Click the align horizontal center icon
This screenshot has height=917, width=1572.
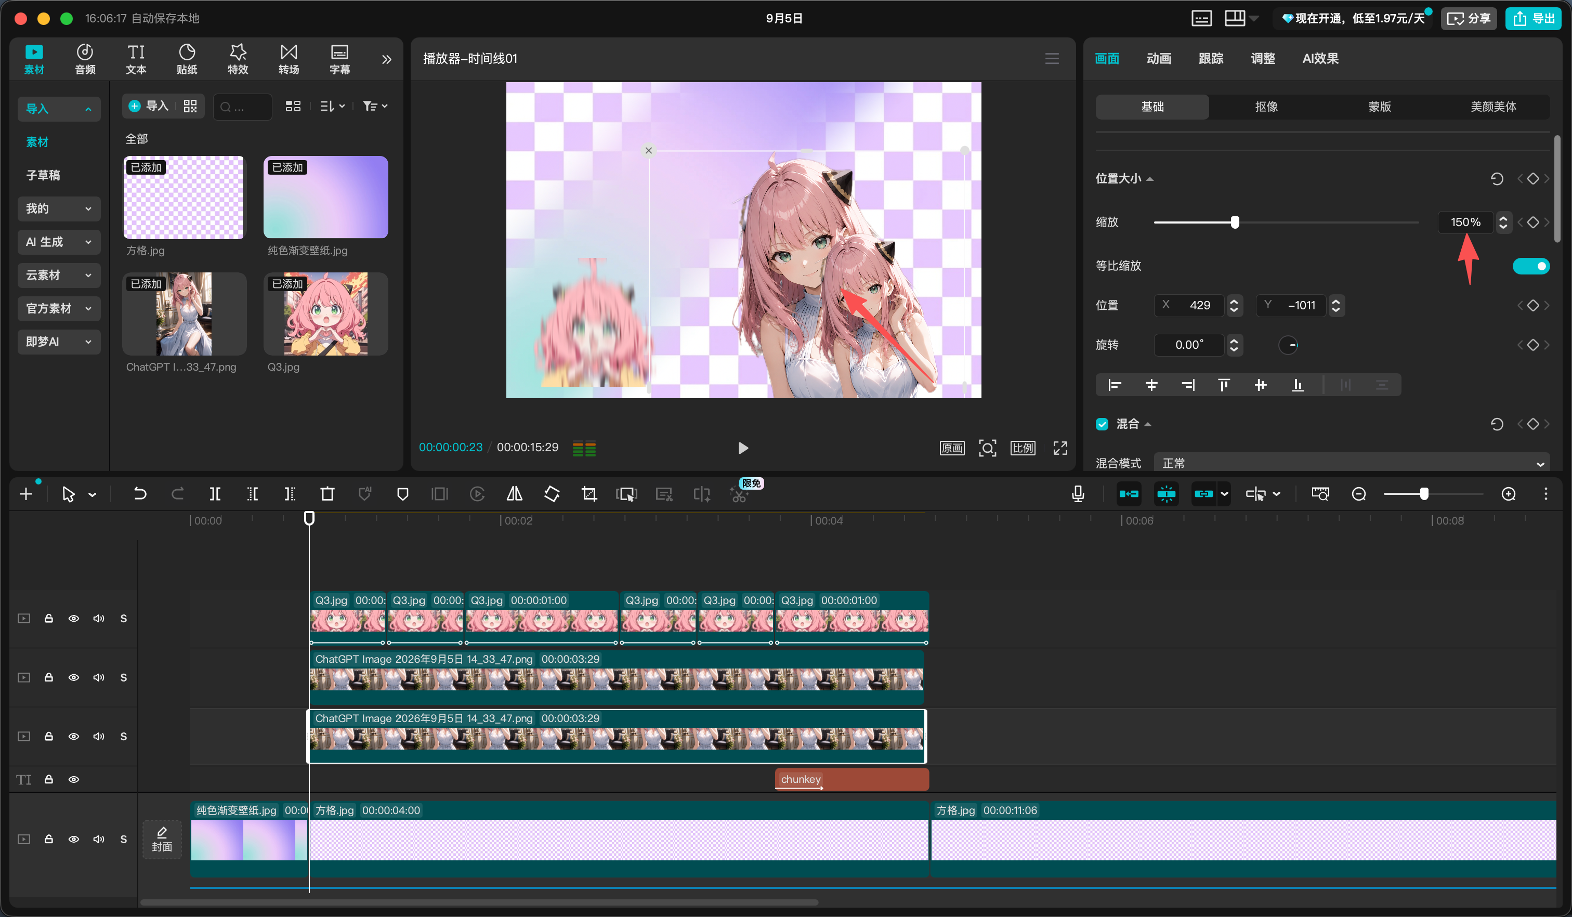1151,385
